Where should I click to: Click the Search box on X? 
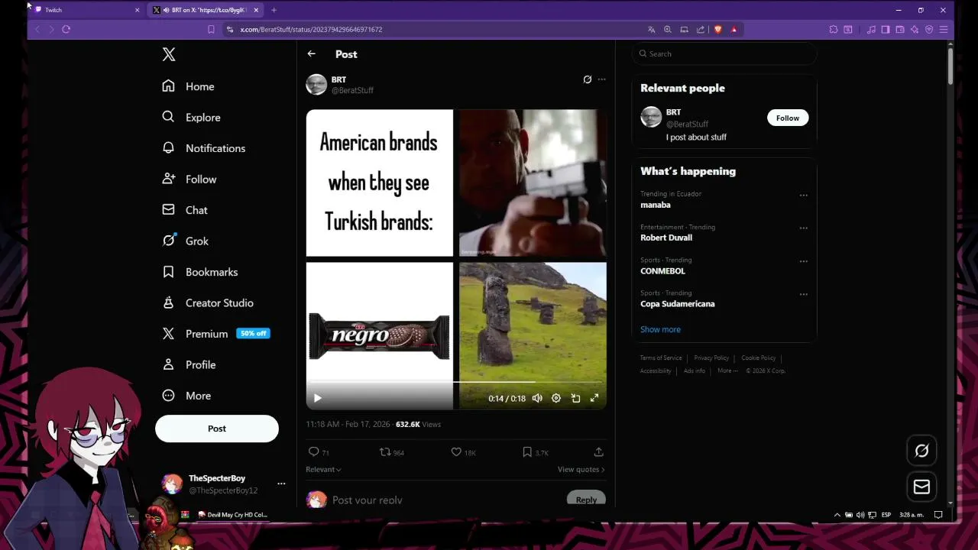tap(724, 53)
